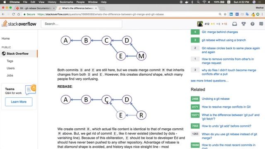Open 'Git: merge behind changes' link

coord(220,32)
